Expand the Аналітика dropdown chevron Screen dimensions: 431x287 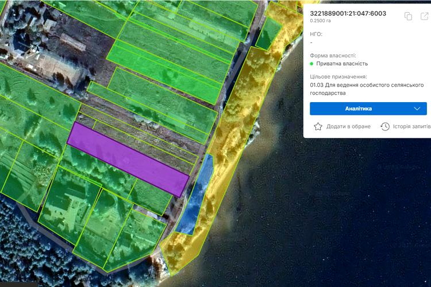(417, 108)
